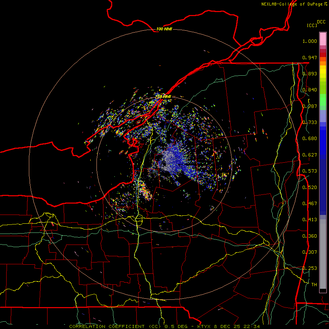Click the bright green color bar segment
Image resolution: width=329 pixels, height=329 pixels.
[x=323, y=100]
